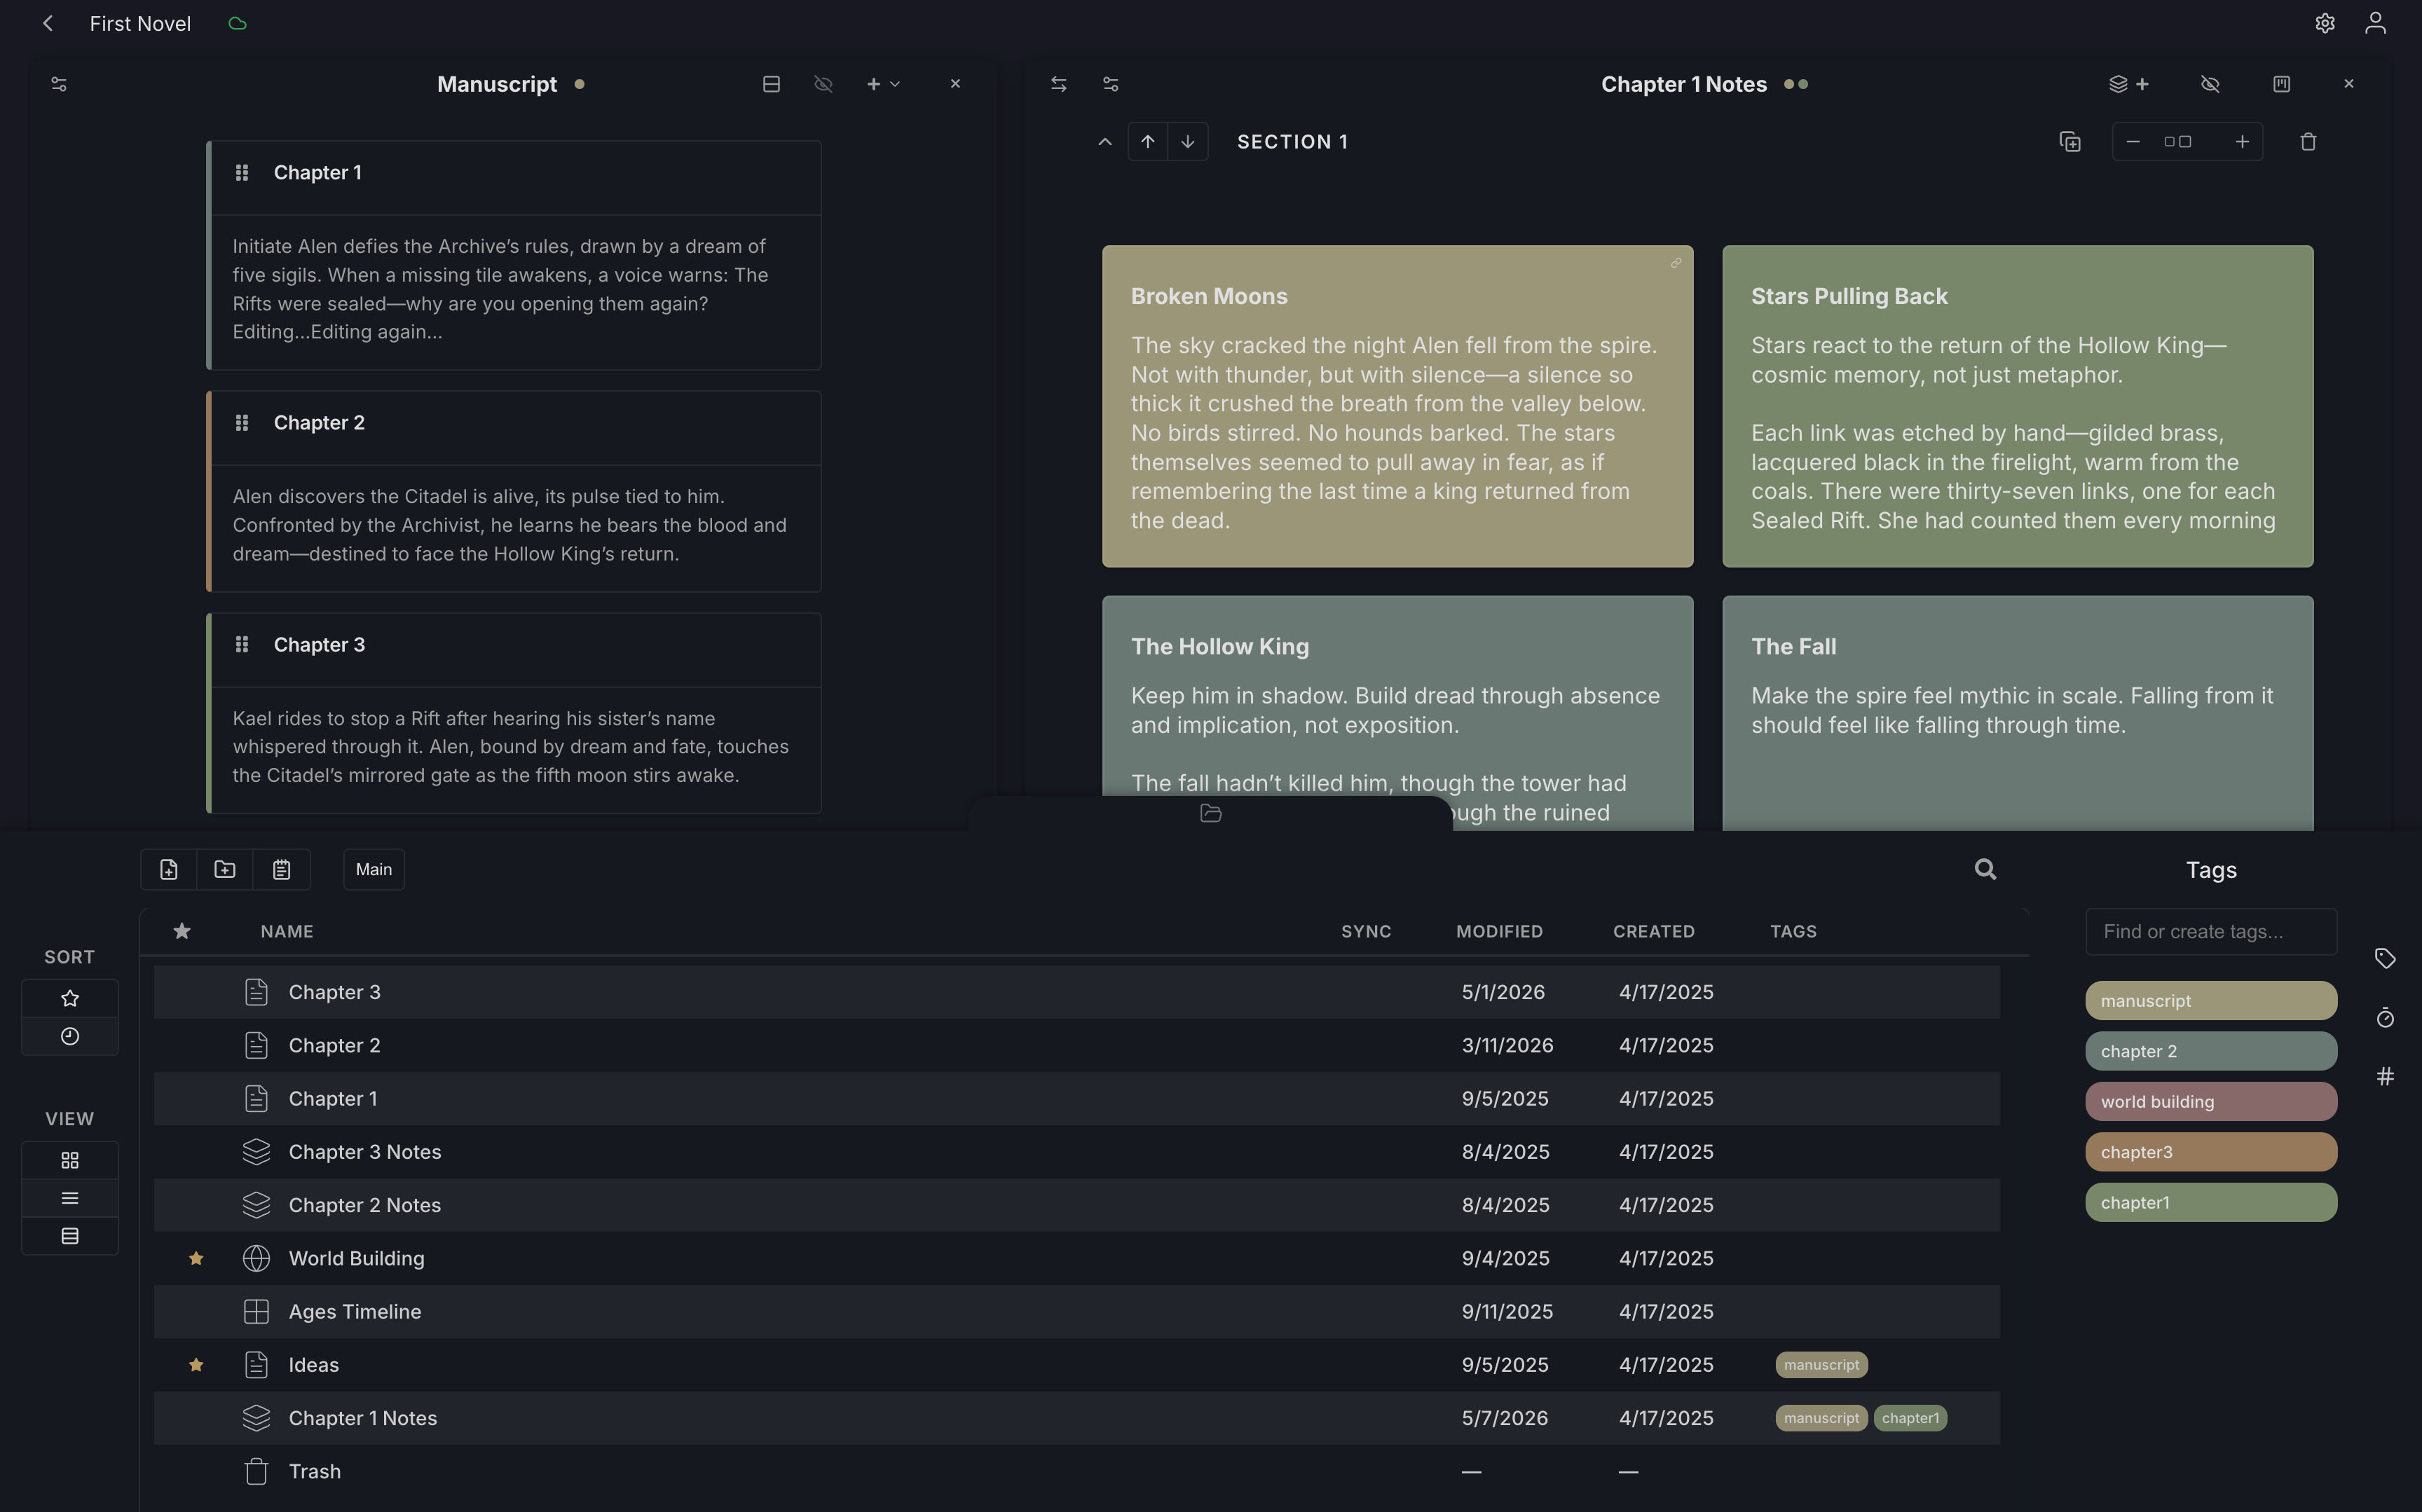Delete Section 1 with the trash icon
This screenshot has height=1512, width=2422.
click(2308, 142)
